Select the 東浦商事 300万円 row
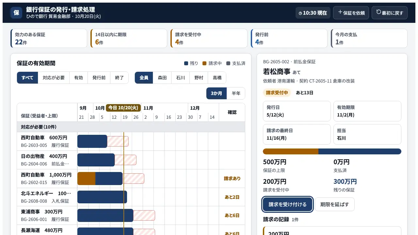This screenshot has height=235, width=418. pyautogui.click(x=131, y=216)
